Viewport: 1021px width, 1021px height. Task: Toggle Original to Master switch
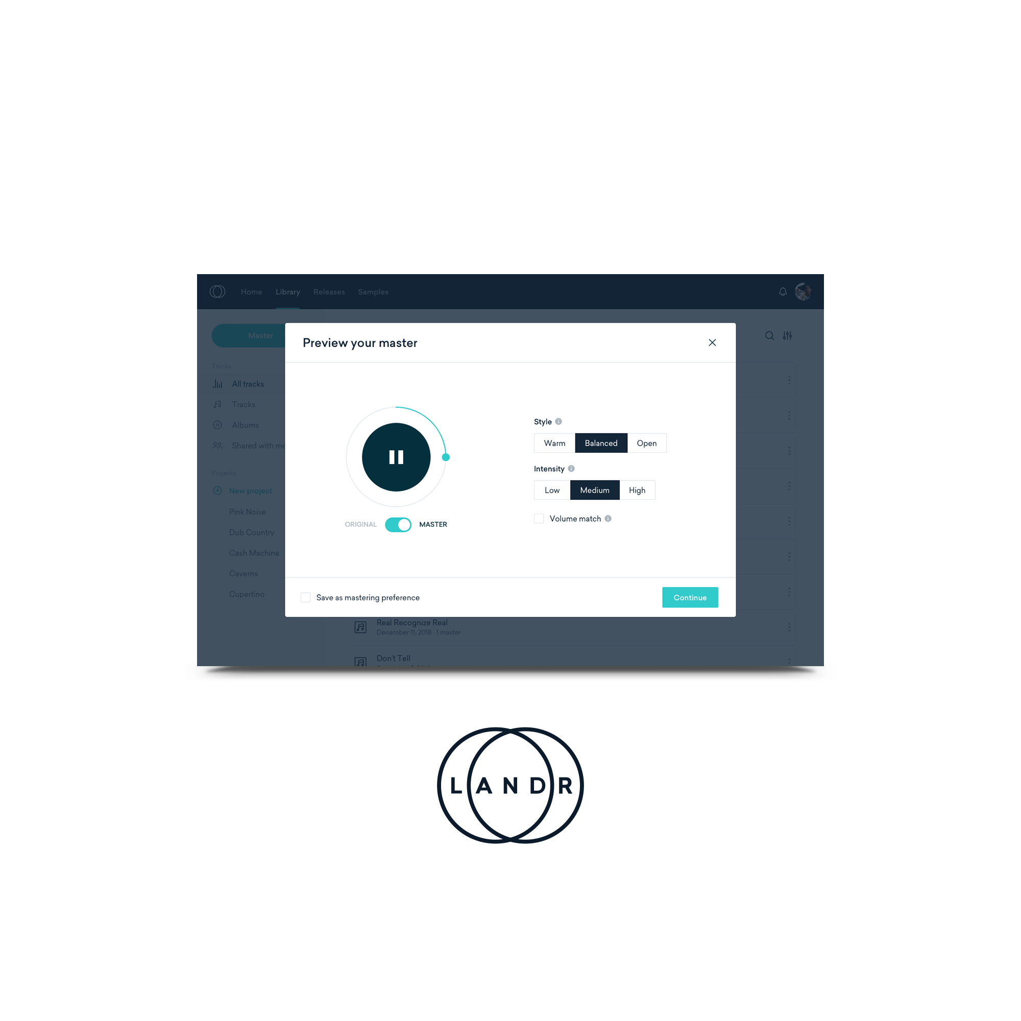(x=397, y=524)
